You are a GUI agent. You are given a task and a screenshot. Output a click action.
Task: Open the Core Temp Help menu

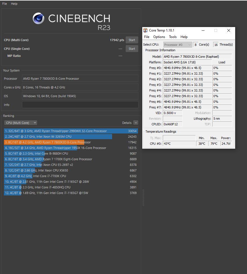point(184,37)
